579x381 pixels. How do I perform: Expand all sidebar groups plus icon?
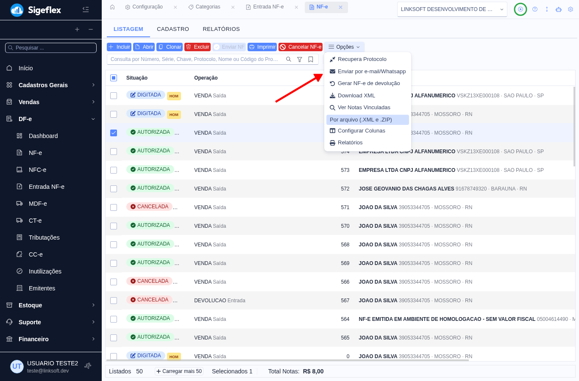[x=77, y=29]
